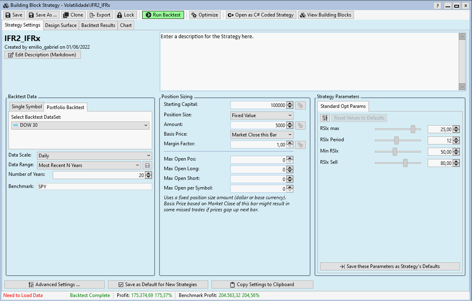Increase RSIx Period value with spinner

pos(456,138)
